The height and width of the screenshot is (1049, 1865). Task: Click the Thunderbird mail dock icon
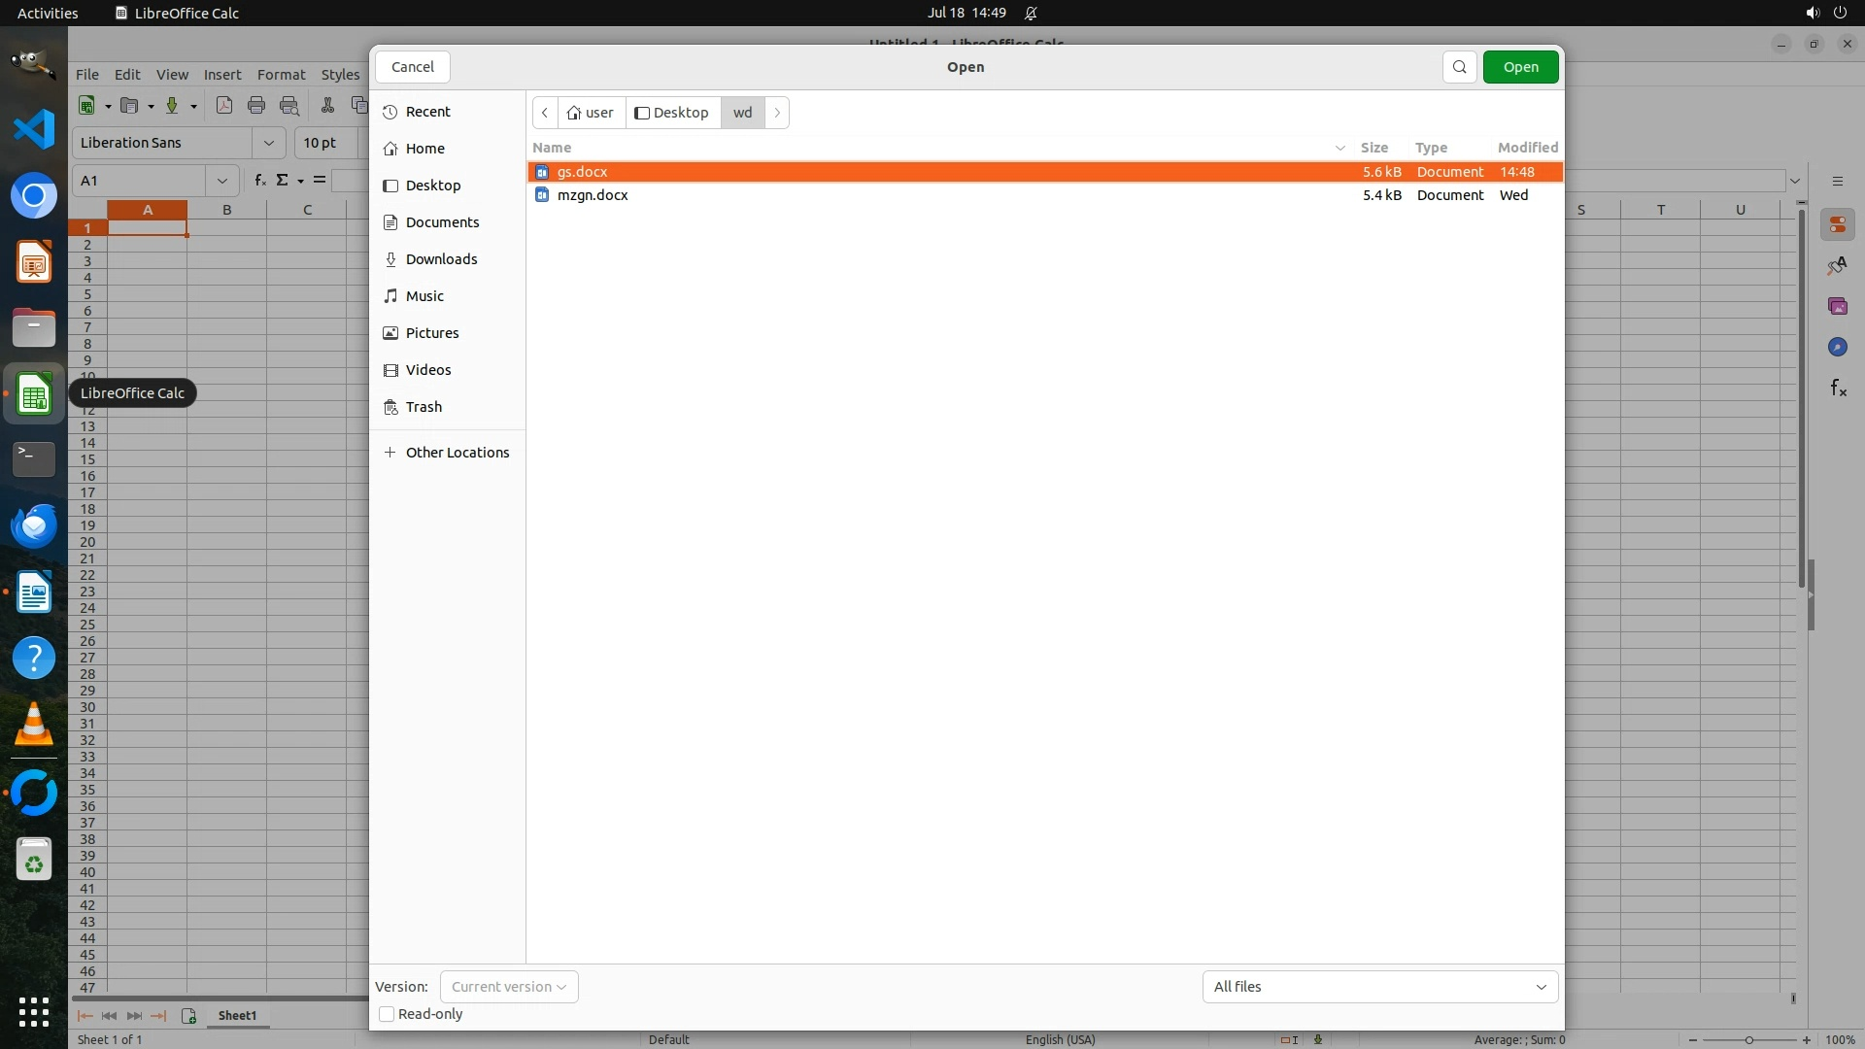point(34,525)
